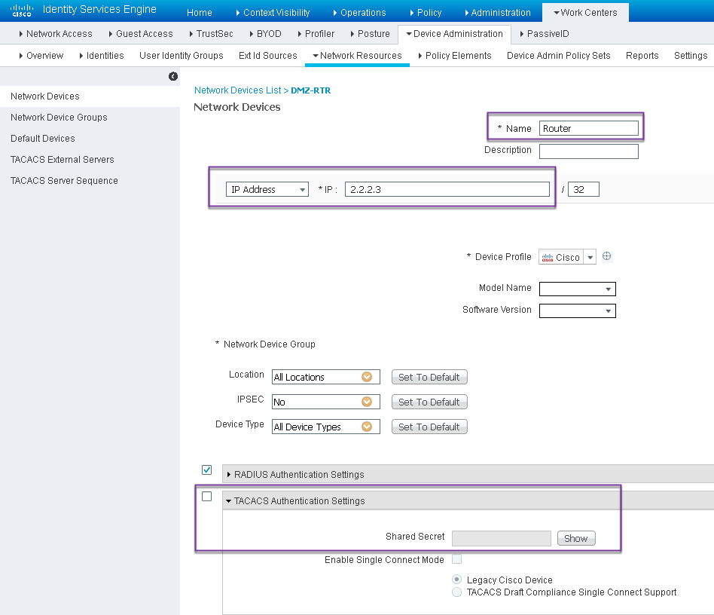Open the Model Name dropdown
The width and height of the screenshot is (714, 615).
click(578, 289)
